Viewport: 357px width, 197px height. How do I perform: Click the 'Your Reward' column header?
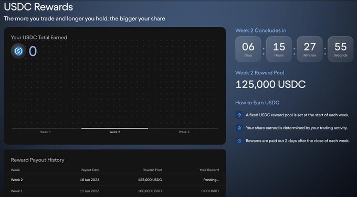pos(209,170)
